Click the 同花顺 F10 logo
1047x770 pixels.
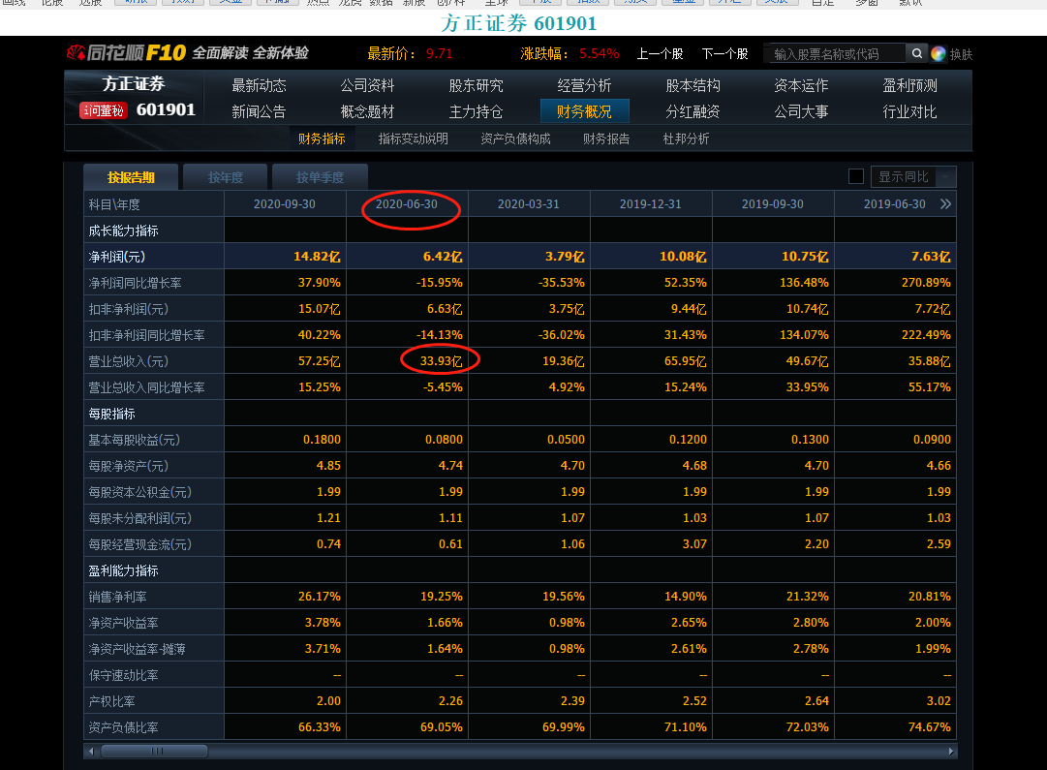click(127, 52)
